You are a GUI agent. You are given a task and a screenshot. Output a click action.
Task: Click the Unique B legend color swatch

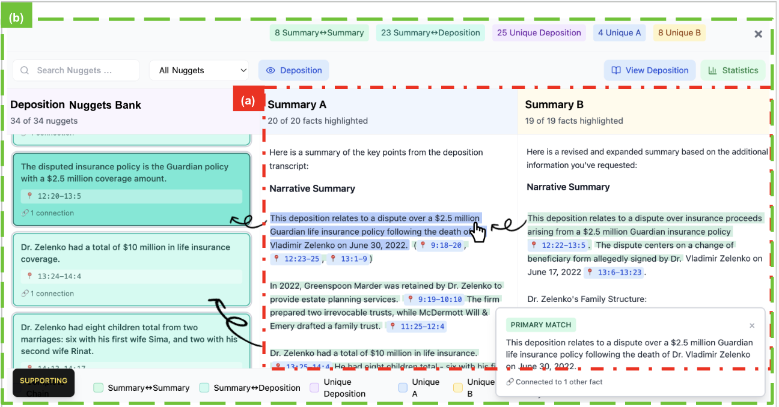pyautogui.click(x=458, y=388)
